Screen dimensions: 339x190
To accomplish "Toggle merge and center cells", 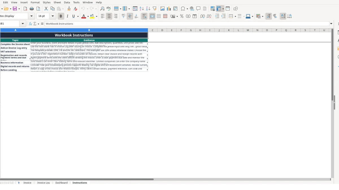I will pyautogui.click(x=152, y=16).
